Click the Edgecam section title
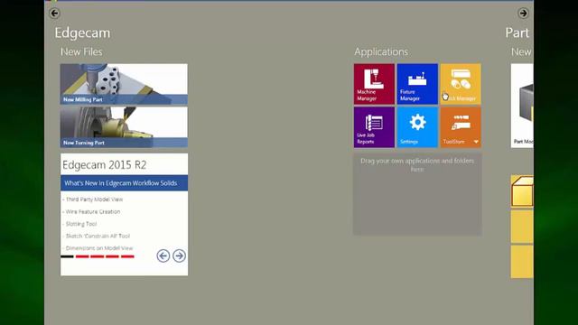 (82, 32)
